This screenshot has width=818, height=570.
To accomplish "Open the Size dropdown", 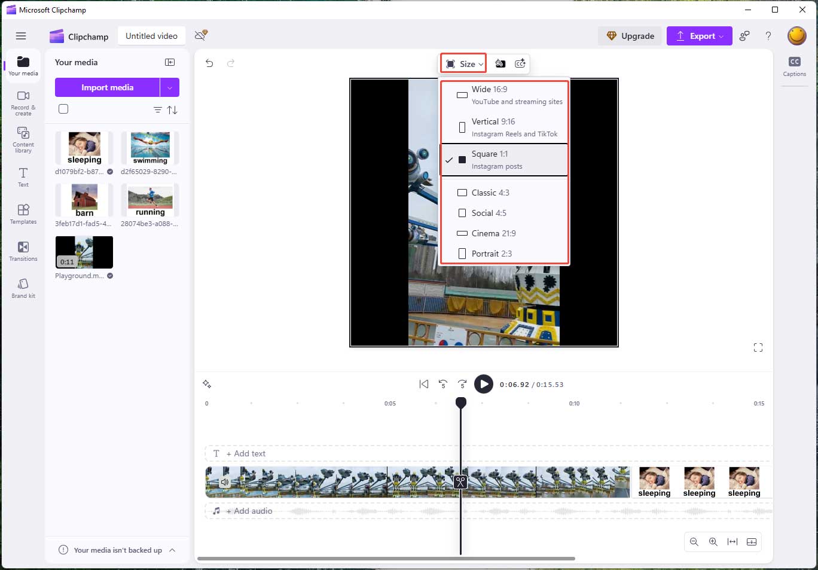I will click(x=462, y=63).
